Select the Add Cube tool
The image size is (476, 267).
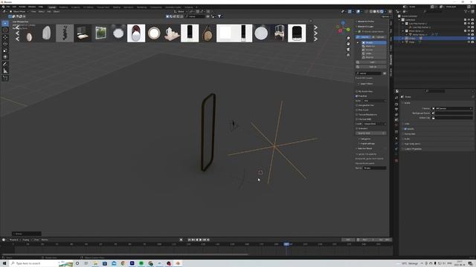tap(5, 78)
